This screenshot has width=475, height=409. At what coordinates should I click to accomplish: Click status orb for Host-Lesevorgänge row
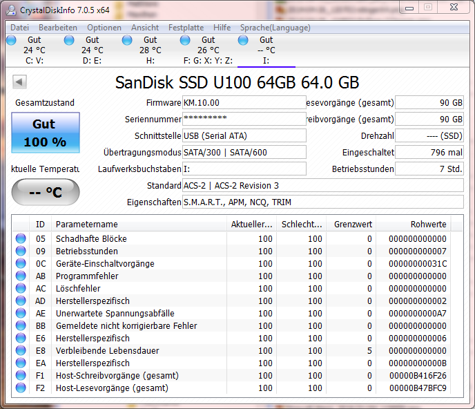[21, 388]
